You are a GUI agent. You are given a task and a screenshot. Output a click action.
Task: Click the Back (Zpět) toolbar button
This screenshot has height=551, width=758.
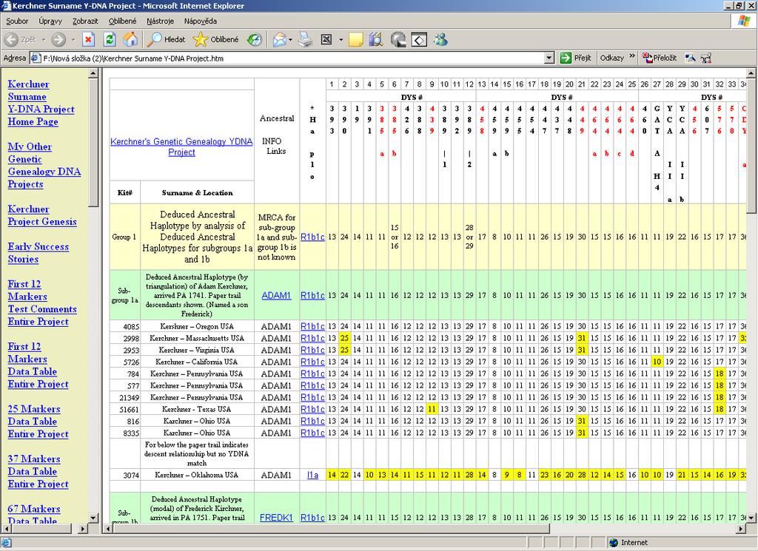(x=20, y=40)
